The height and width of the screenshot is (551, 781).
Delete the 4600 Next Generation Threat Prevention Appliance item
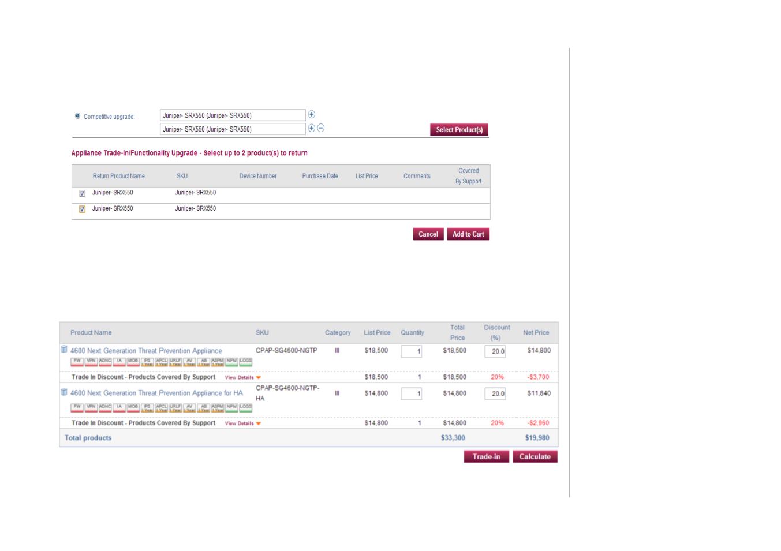coord(64,350)
